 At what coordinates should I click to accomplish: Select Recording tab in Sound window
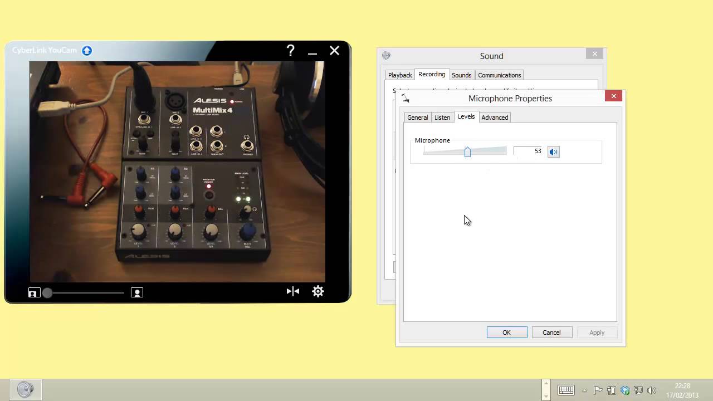pyautogui.click(x=432, y=75)
